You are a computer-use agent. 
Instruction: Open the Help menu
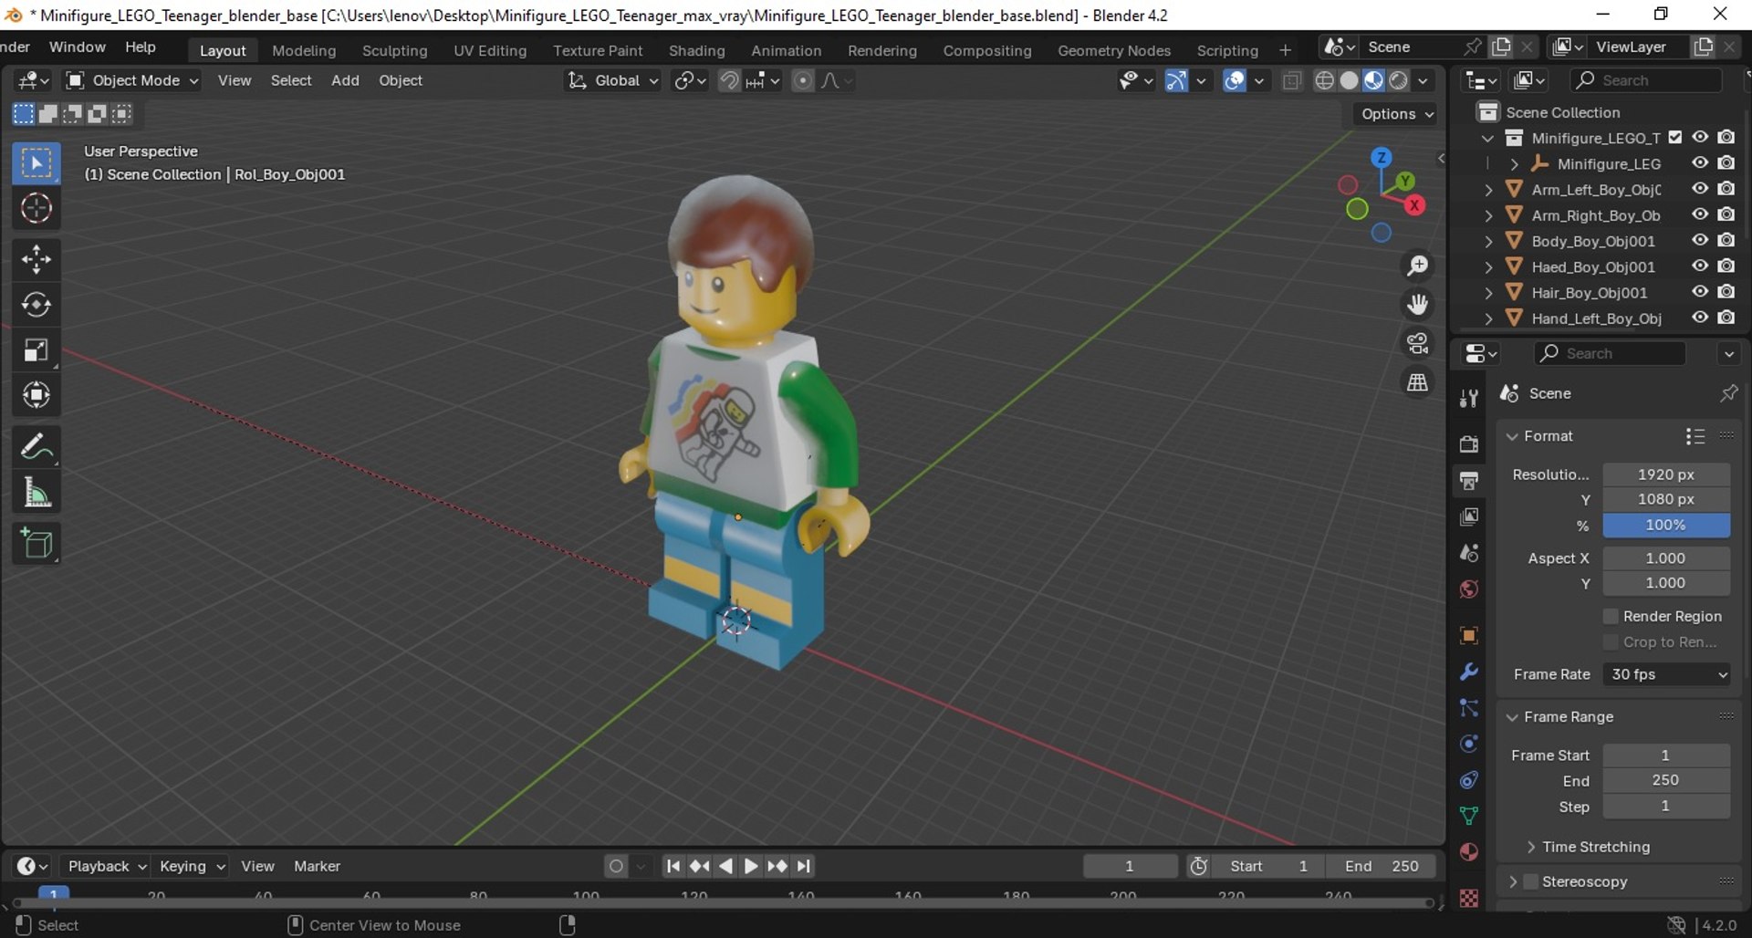click(141, 47)
